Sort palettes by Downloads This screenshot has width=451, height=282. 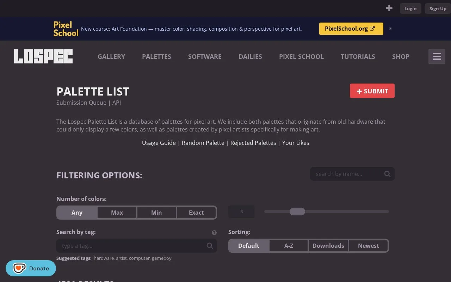tap(328, 246)
